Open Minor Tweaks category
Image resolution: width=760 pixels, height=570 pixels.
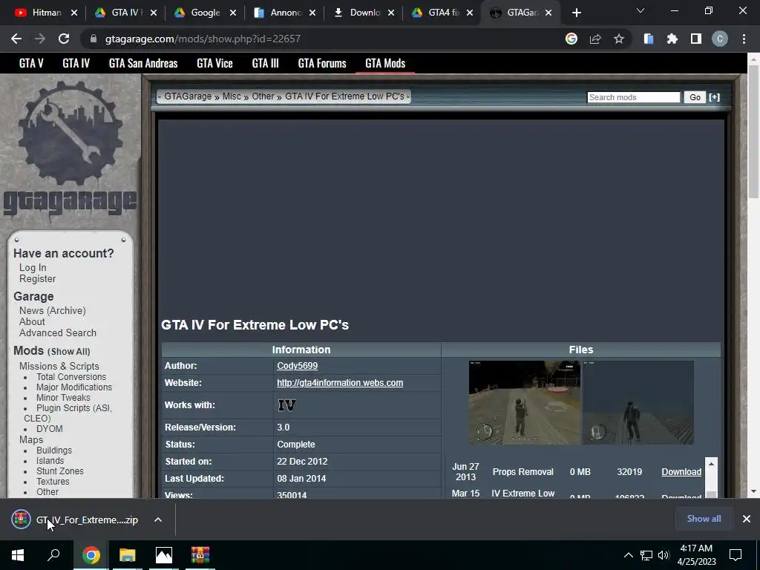point(63,398)
